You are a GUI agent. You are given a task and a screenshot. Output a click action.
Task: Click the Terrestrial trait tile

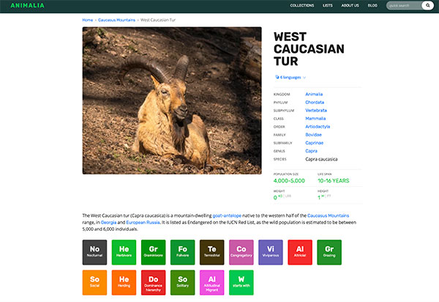211,251
